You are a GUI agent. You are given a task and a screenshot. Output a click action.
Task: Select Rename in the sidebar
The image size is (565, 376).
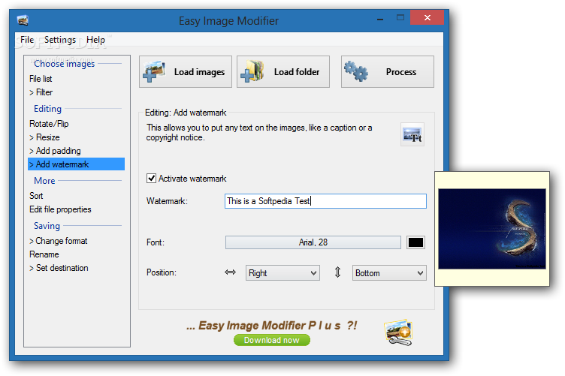(x=44, y=254)
